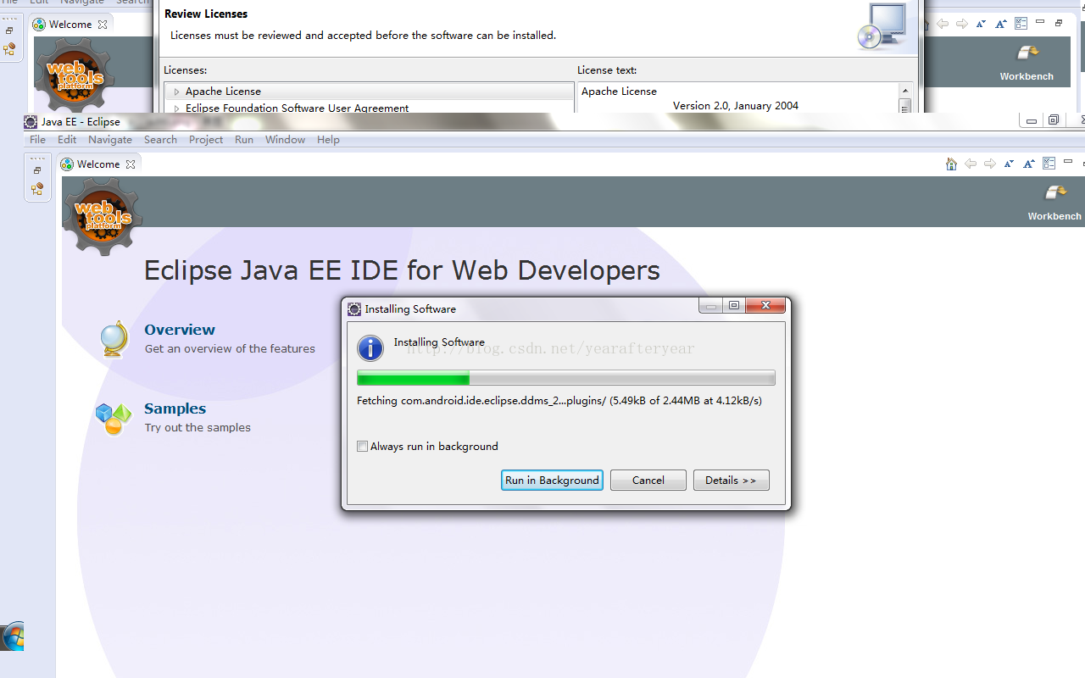Open Project menu in front Eclipse window

tap(206, 140)
